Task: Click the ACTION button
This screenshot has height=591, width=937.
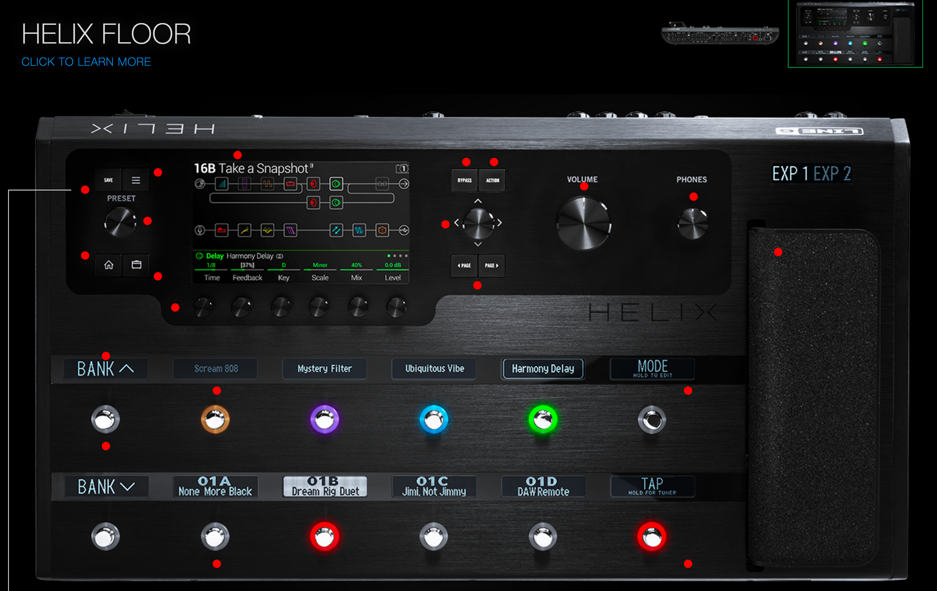Action: point(492,180)
